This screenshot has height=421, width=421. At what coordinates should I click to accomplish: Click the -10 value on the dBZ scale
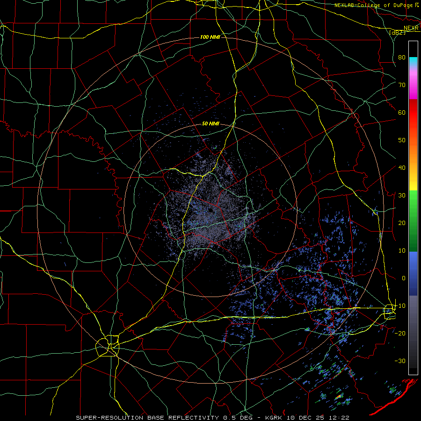(x=400, y=306)
